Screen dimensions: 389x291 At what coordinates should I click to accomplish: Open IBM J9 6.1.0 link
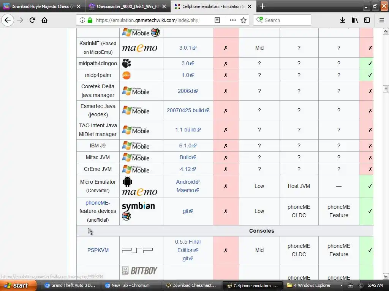[188, 145]
